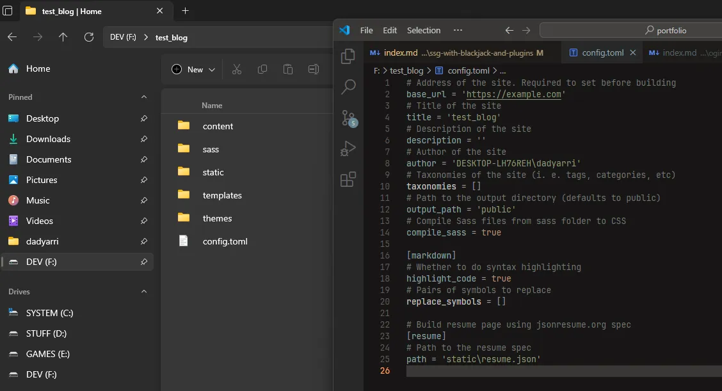Image resolution: width=722 pixels, height=391 pixels.
Task: Unpin Downloads from the sidebar
Action: coord(144,139)
